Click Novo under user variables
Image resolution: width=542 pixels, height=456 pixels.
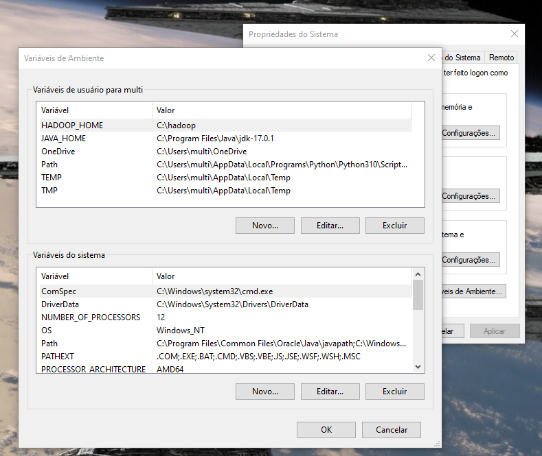(265, 226)
